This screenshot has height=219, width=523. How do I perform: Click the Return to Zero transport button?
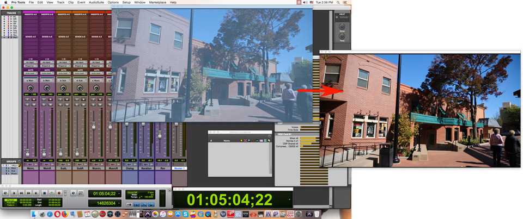click(13, 193)
